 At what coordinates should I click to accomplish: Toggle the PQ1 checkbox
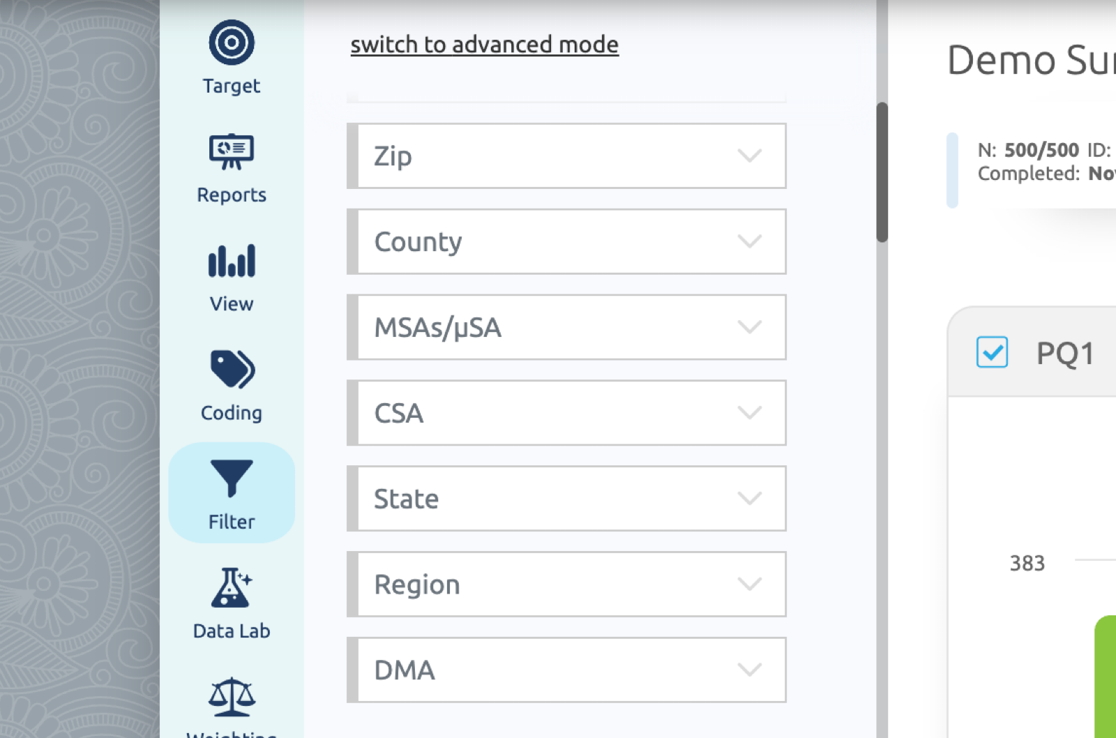992,352
